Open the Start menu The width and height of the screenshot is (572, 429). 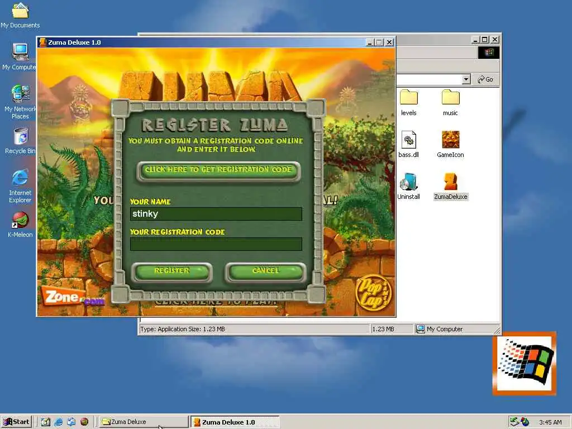pos(16,422)
